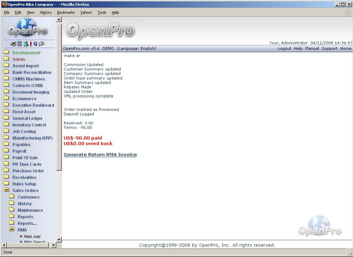Expand the Customers subfolder
Screen dimensions: 353x257
12,197
